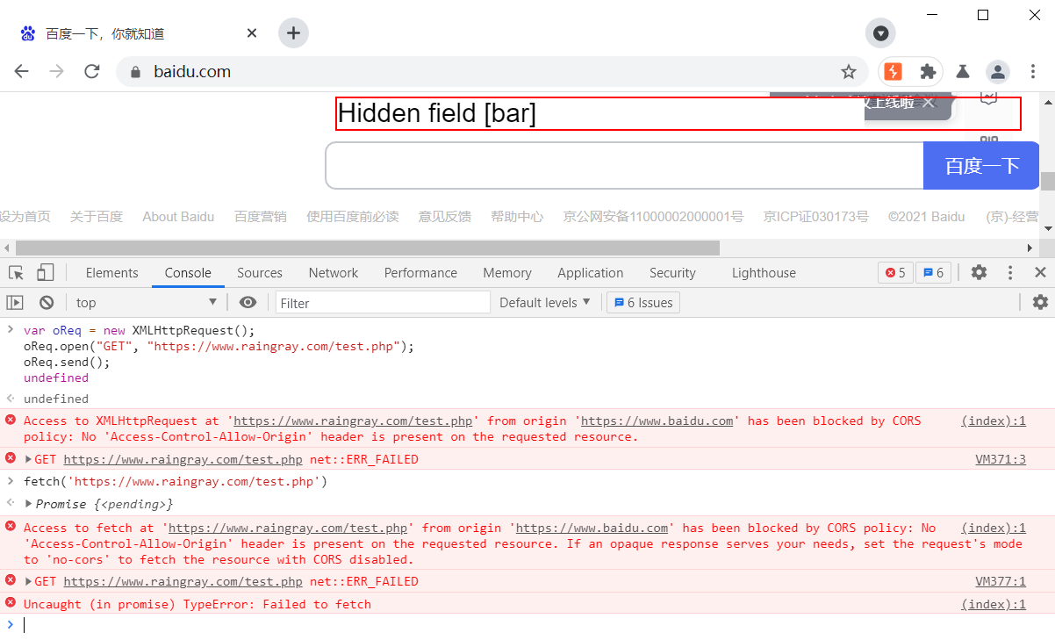Open the 帮助中心 footer link

pos(517,216)
